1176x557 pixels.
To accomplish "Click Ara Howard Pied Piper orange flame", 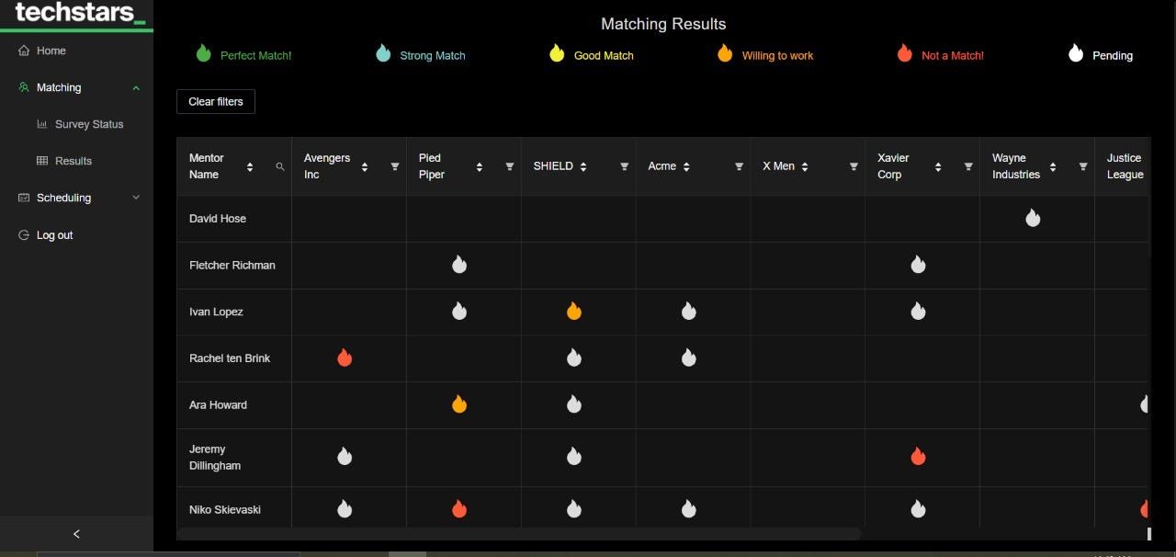I will [459, 404].
